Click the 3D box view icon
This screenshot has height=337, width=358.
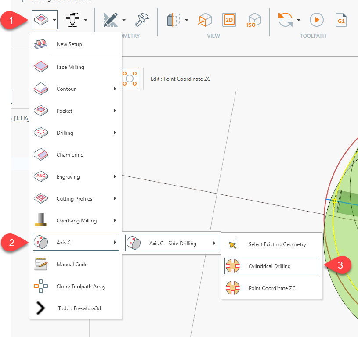coord(205,20)
